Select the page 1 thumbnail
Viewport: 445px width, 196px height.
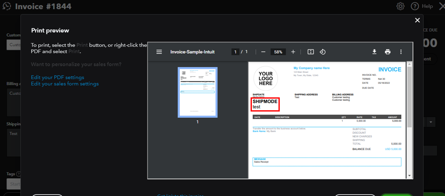point(197,92)
